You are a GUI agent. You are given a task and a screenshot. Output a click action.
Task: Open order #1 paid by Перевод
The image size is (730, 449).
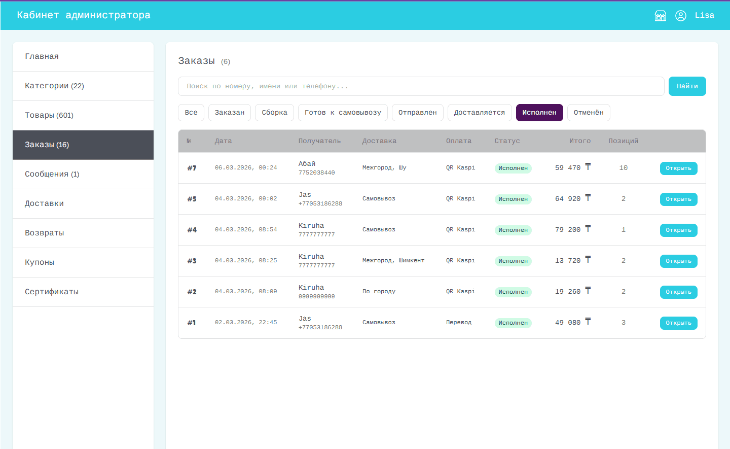coord(678,323)
